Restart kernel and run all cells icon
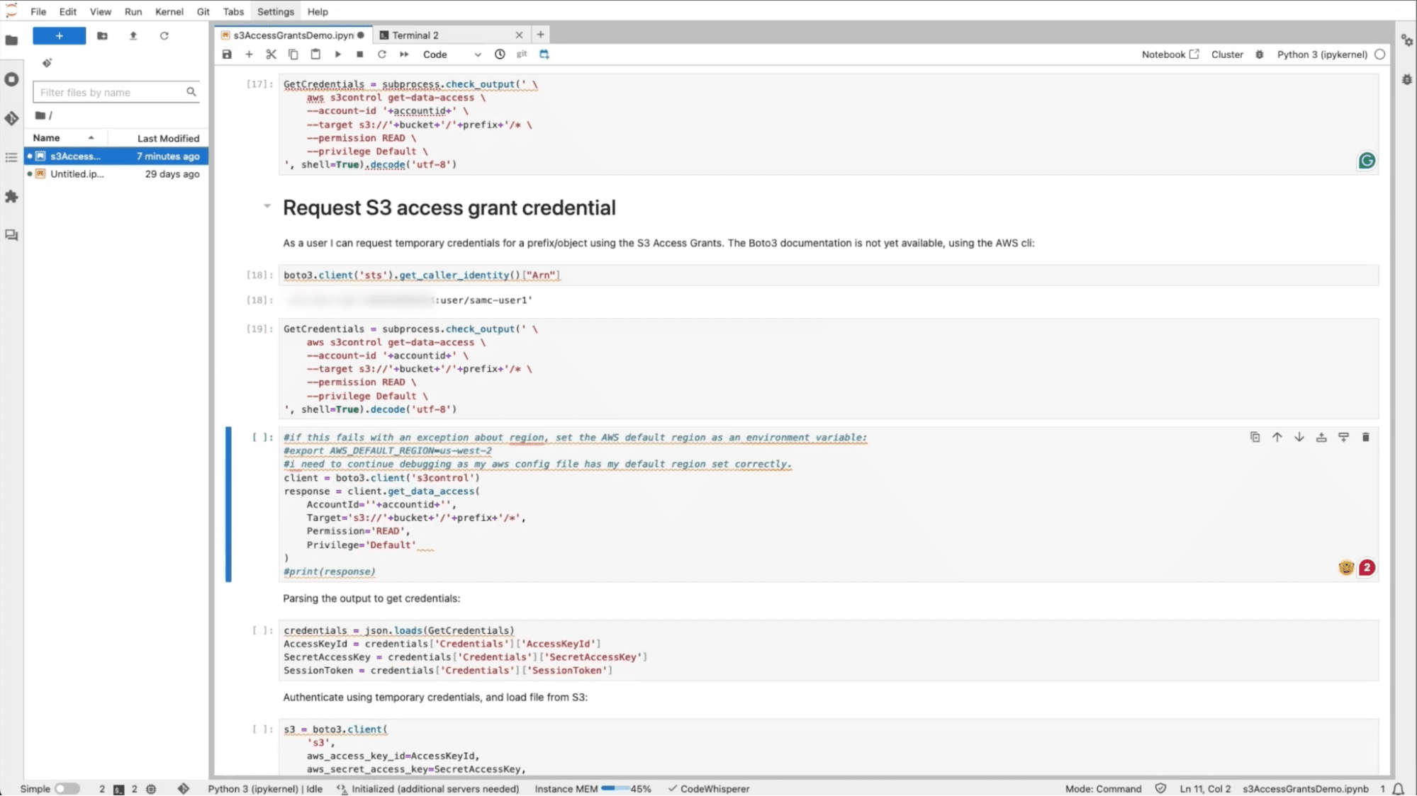The image size is (1417, 796). coord(403,55)
